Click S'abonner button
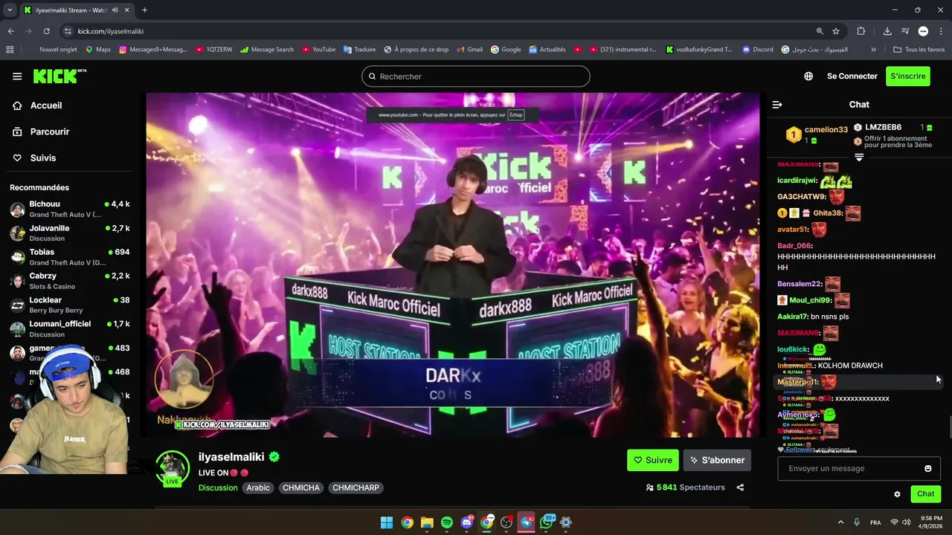This screenshot has width=952, height=535. [717, 460]
